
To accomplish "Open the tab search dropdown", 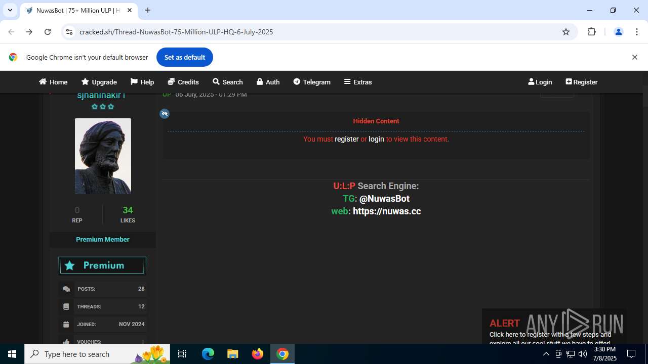I will [10, 10].
